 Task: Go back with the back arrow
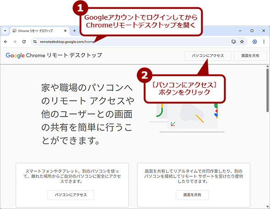point(6,42)
